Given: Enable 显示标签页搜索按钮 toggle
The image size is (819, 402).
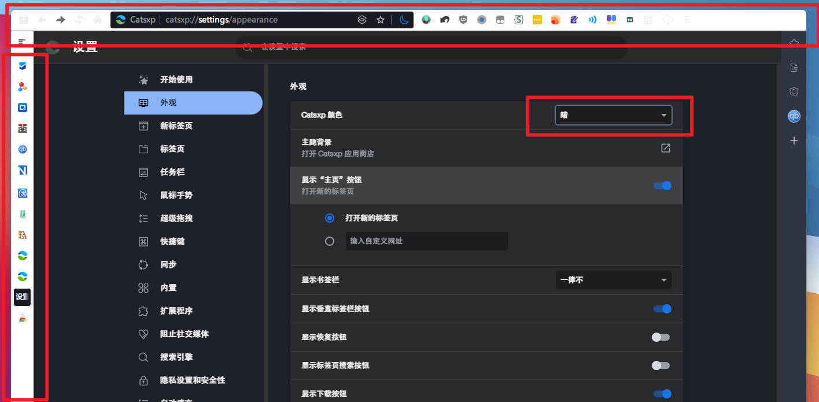Looking at the screenshot, I should (x=661, y=366).
